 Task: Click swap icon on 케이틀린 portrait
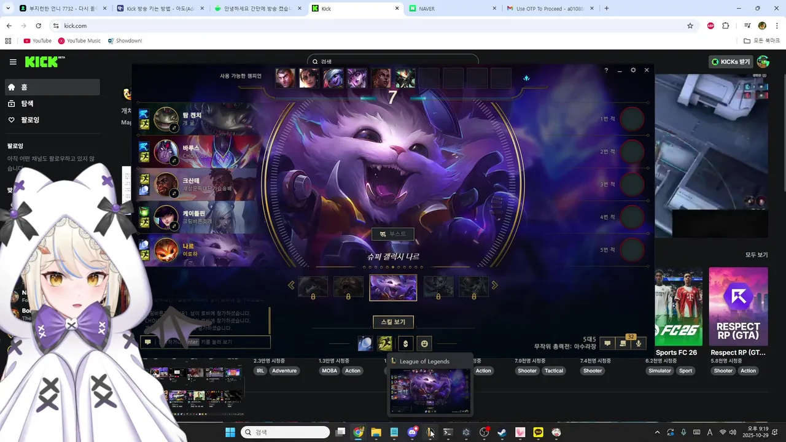click(174, 226)
